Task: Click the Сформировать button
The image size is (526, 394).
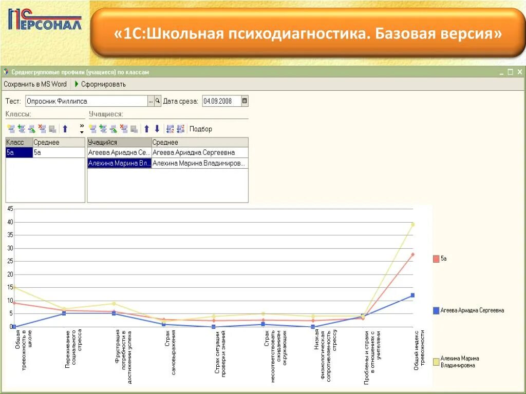Action: coord(100,84)
